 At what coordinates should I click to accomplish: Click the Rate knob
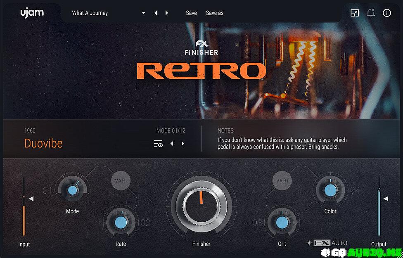pos(121,223)
